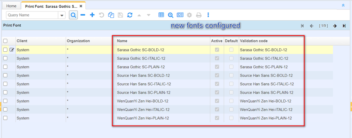Click the copy record icon
This screenshot has height=138, width=352.
[x=111, y=15]
